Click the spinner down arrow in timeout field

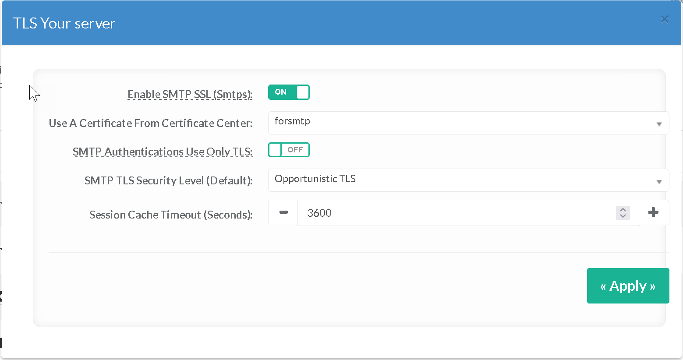623,216
